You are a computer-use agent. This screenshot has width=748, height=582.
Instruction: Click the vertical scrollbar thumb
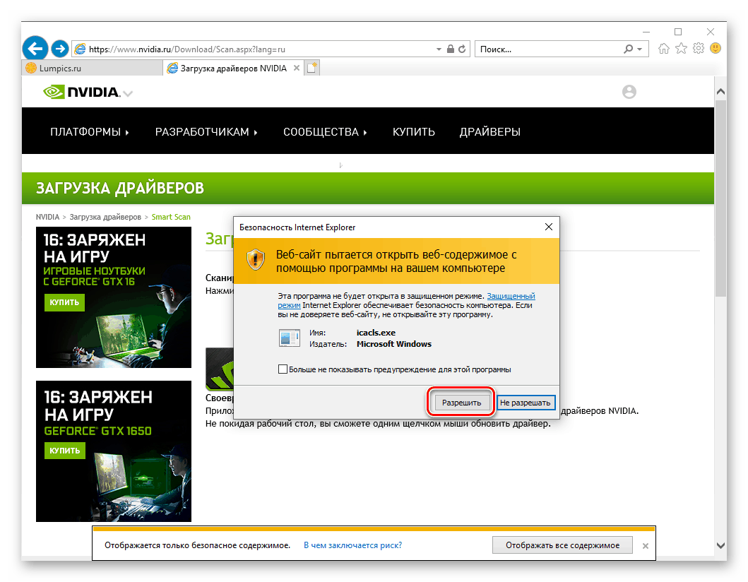(x=721, y=198)
